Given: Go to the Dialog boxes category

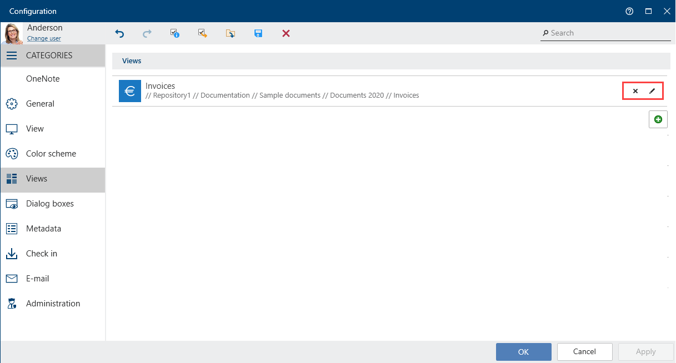Looking at the screenshot, I should coord(49,204).
